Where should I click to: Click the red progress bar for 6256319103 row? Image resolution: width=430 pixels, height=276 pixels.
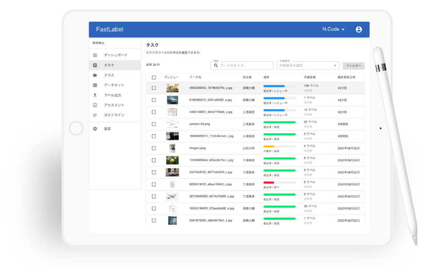(268, 183)
